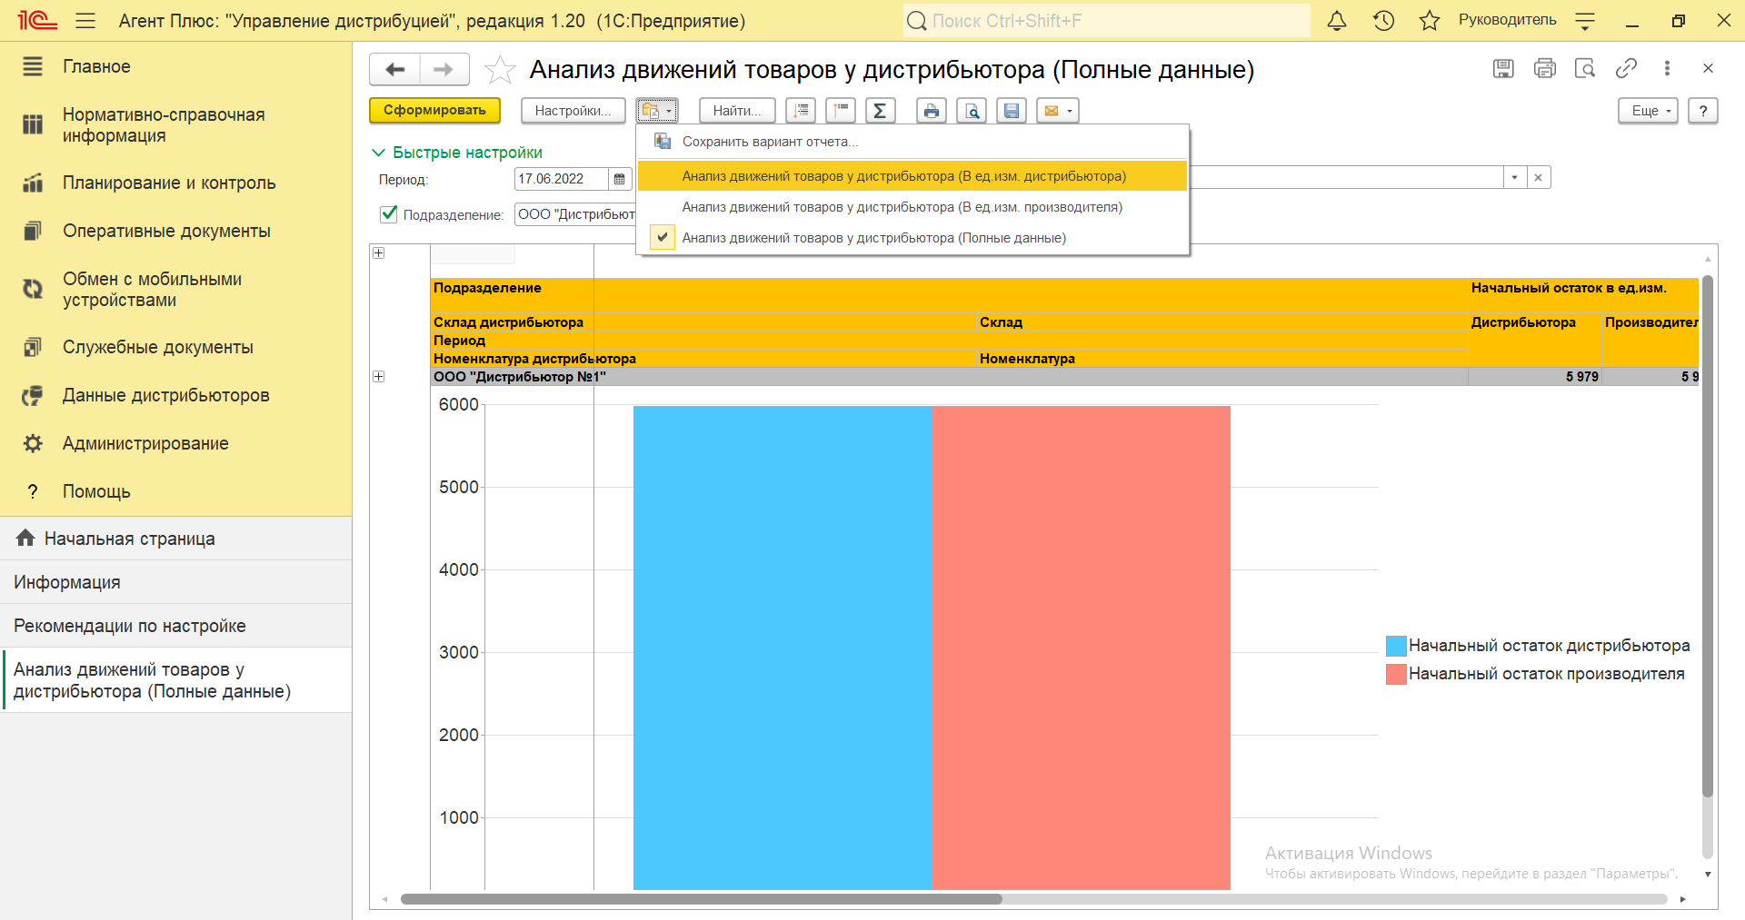Open Служебные документы section

click(x=176, y=347)
